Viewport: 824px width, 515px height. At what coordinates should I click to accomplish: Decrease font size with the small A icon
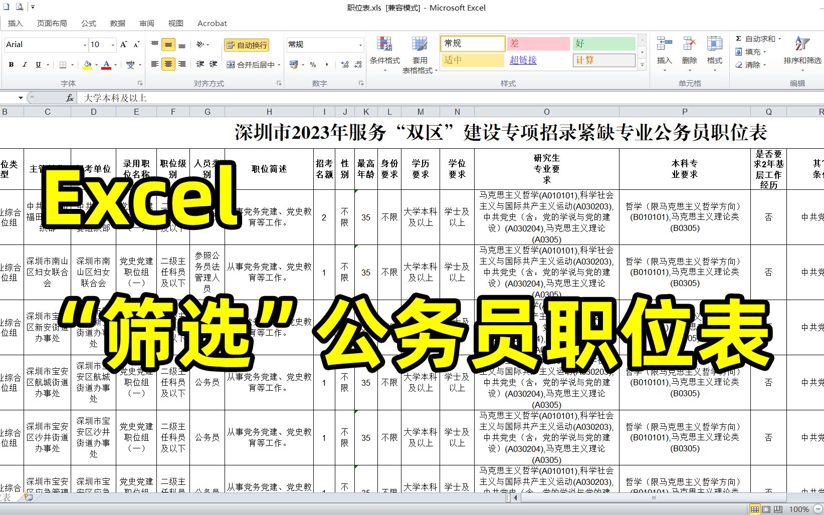[x=136, y=45]
